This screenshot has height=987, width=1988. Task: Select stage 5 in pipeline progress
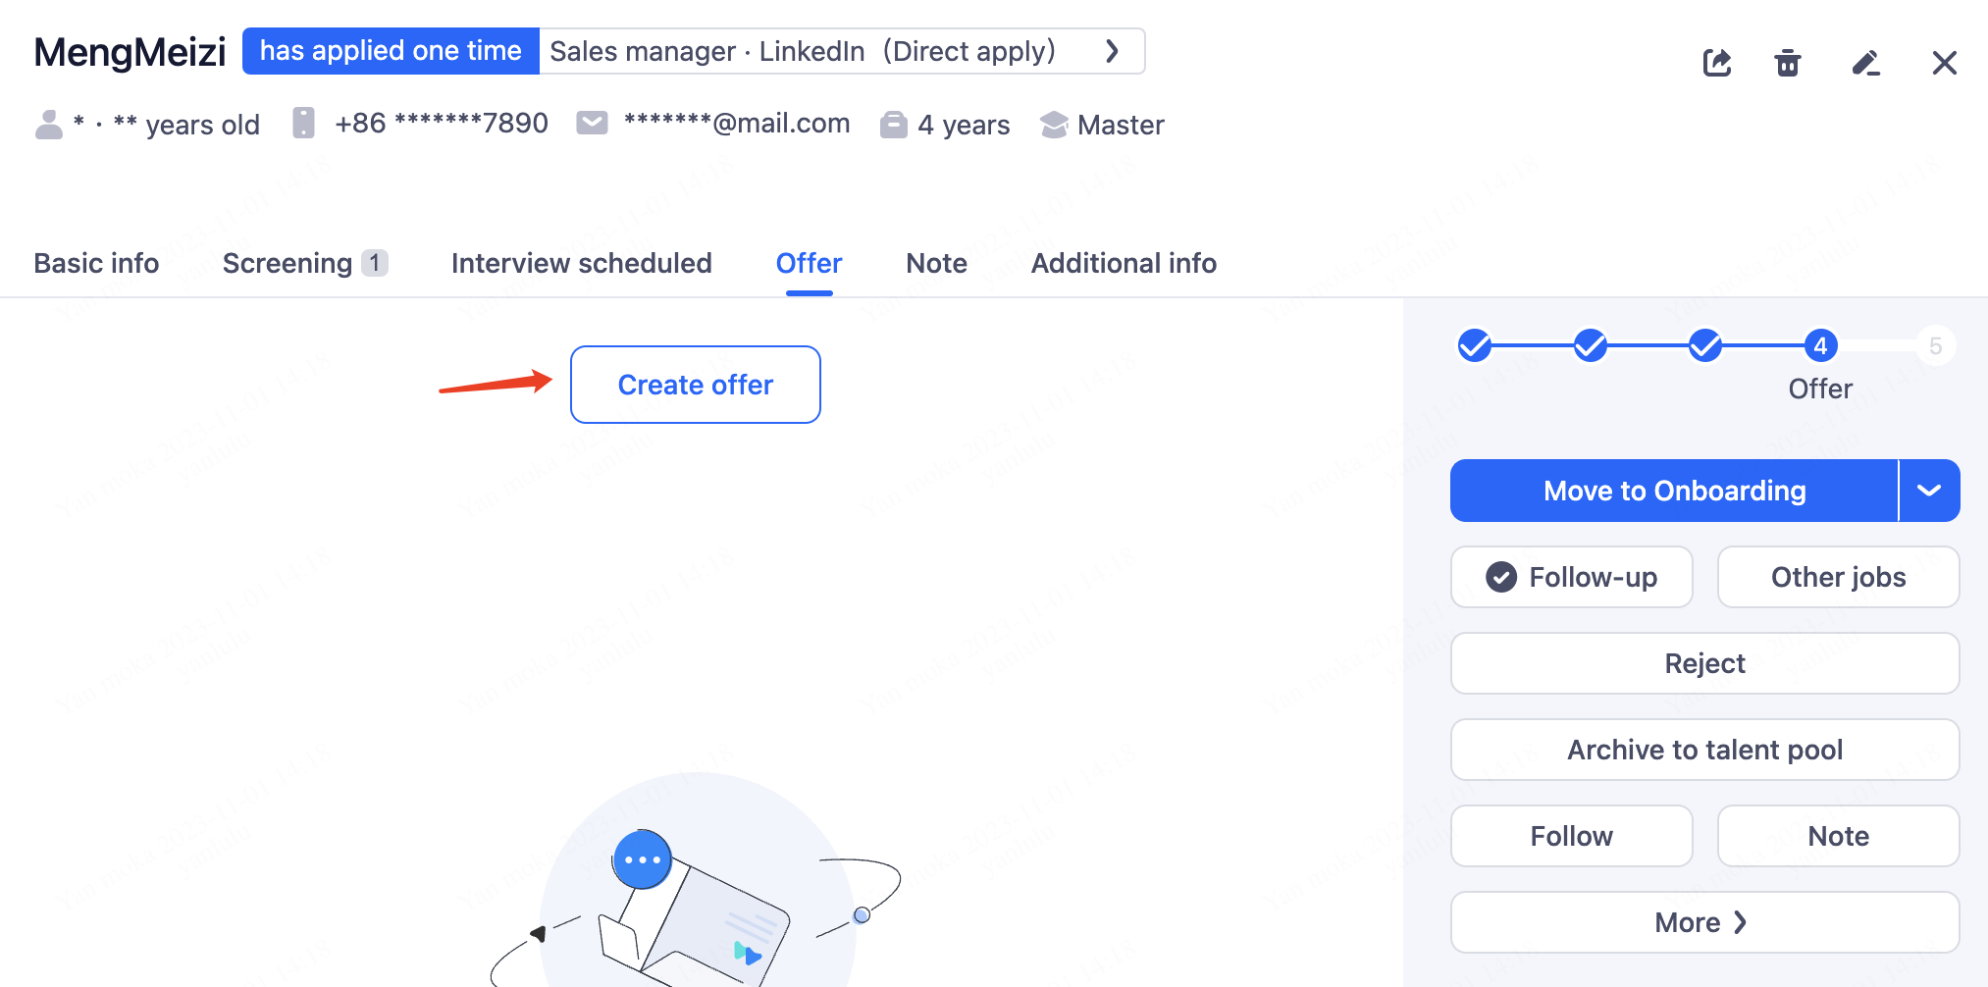coord(1935,345)
